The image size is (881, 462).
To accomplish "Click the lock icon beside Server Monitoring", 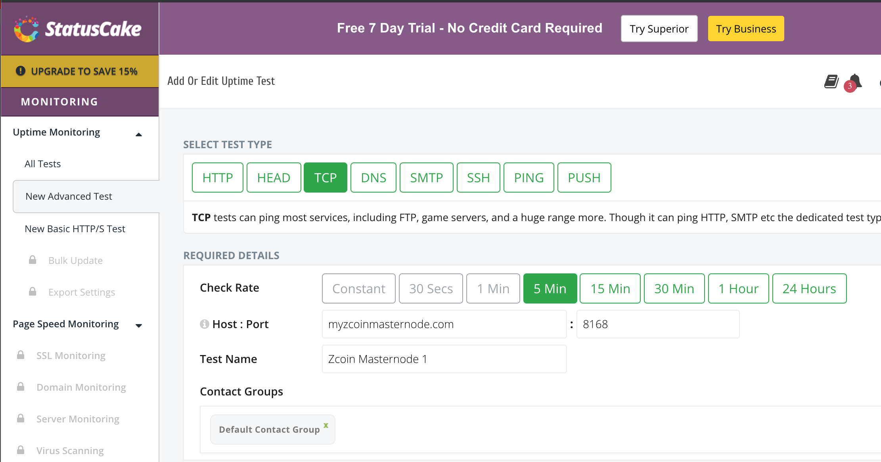I will [x=20, y=418].
